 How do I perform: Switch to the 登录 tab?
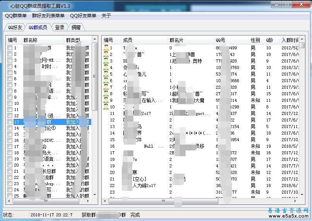coord(60,27)
